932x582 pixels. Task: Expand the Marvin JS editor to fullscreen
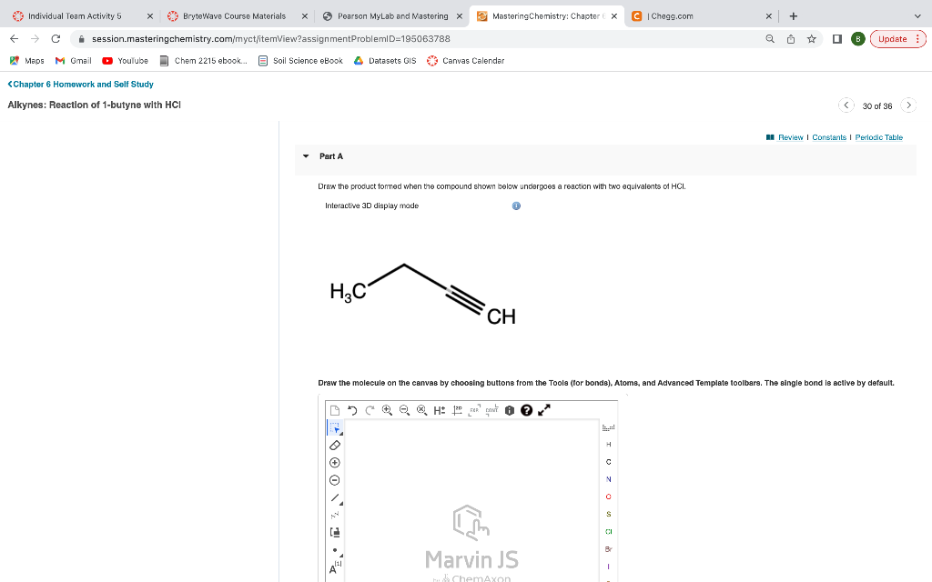coord(542,410)
